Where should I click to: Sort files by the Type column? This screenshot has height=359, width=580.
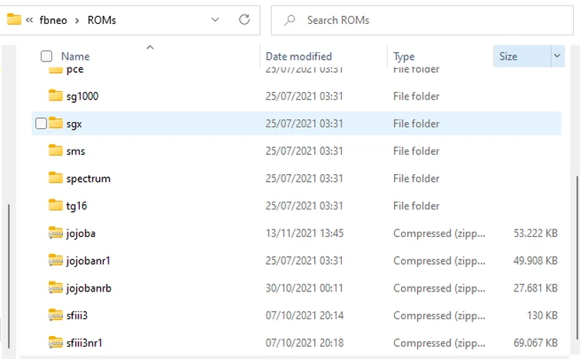[x=404, y=56]
